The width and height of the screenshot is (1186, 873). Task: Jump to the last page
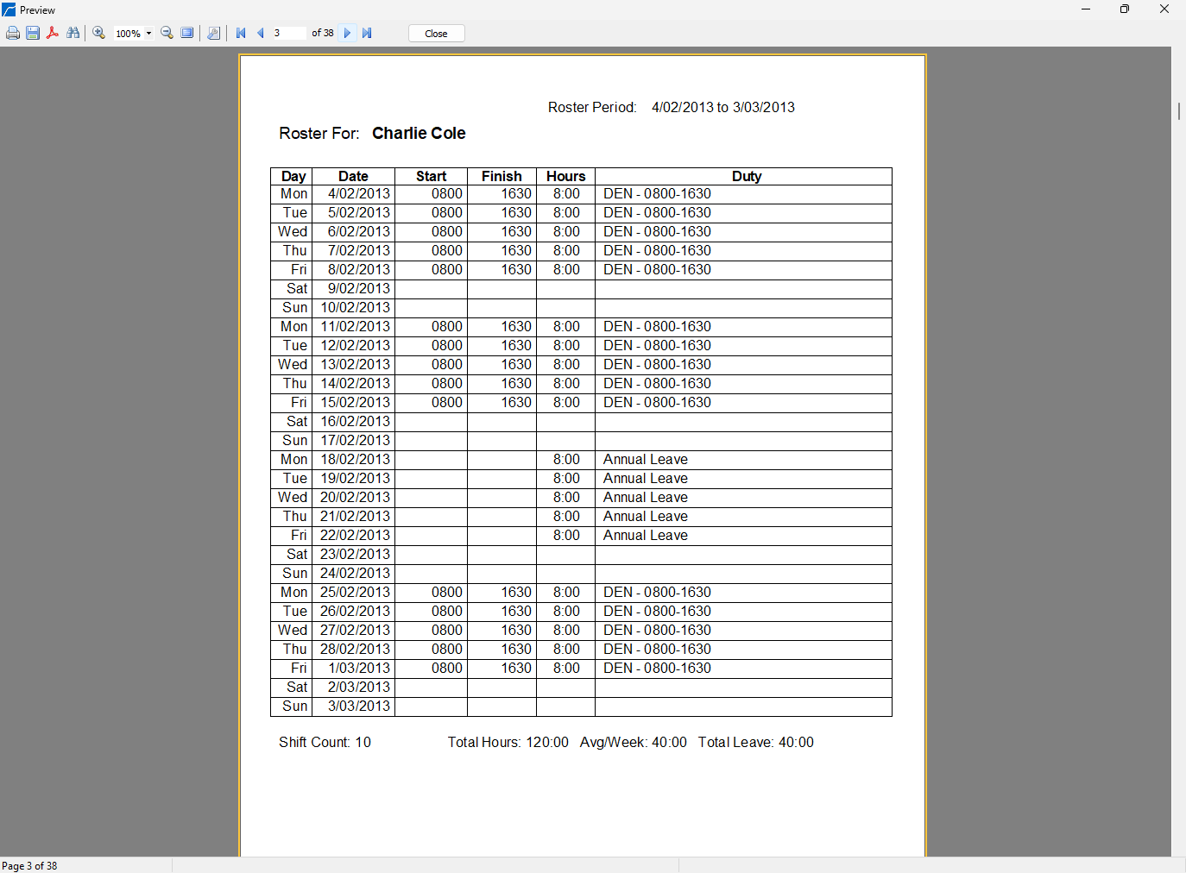point(367,33)
